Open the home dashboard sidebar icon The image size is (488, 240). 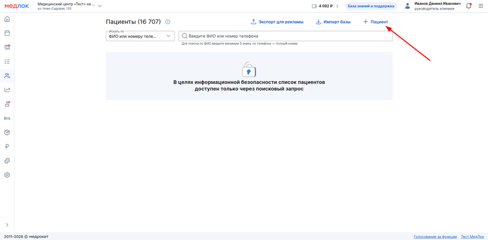(7, 19)
